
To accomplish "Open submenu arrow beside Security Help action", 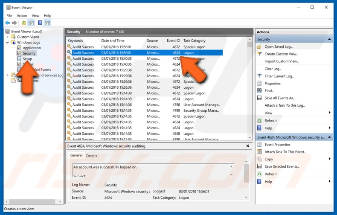I will 329,128.
